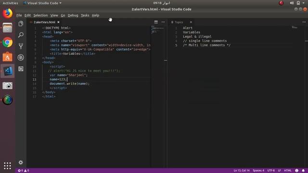Image resolution: width=308 pixels, height=173 pixels.
Task: Open the Visual Studio Code app menu dropdown
Action: (42, 3)
